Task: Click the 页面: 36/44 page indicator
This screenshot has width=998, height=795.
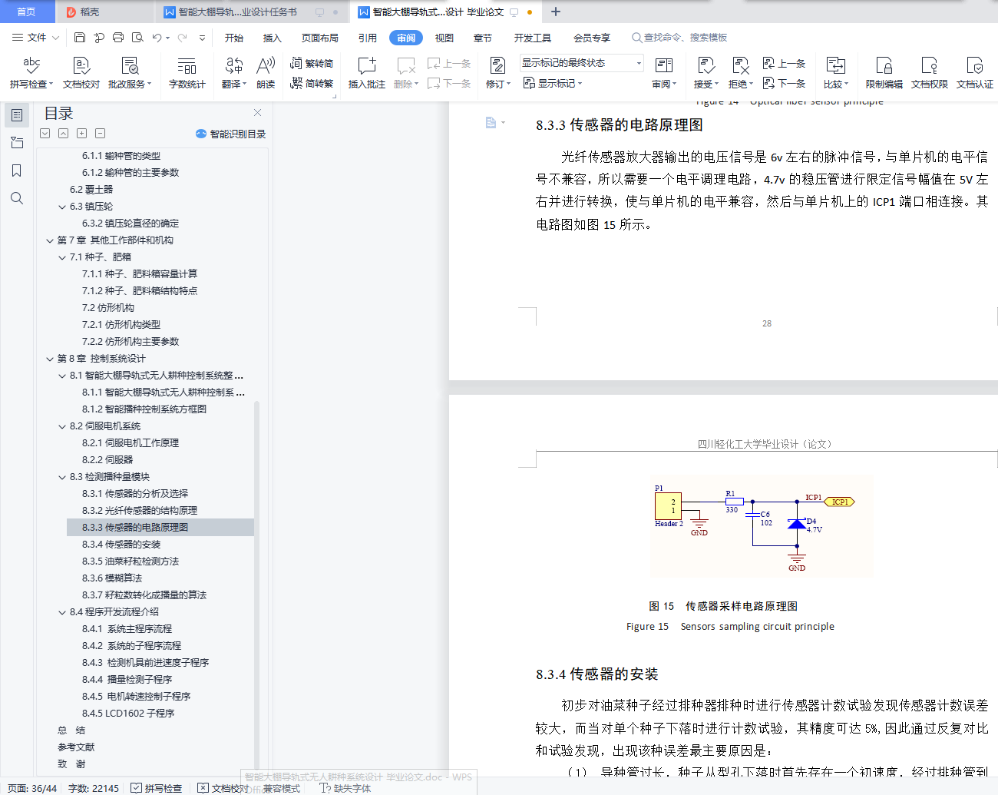Action: click(32, 788)
